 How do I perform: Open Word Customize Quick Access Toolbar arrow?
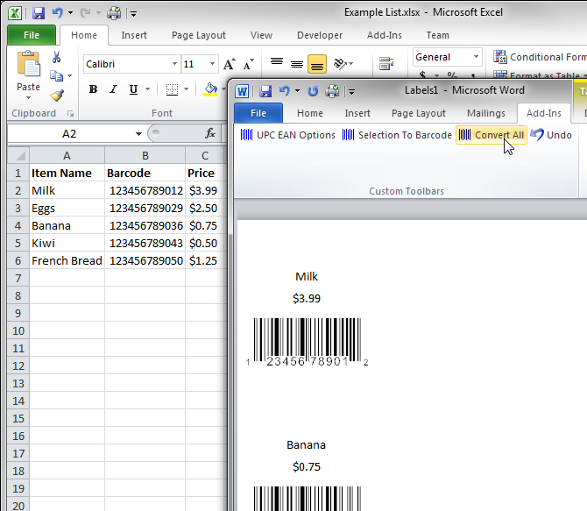(x=351, y=92)
